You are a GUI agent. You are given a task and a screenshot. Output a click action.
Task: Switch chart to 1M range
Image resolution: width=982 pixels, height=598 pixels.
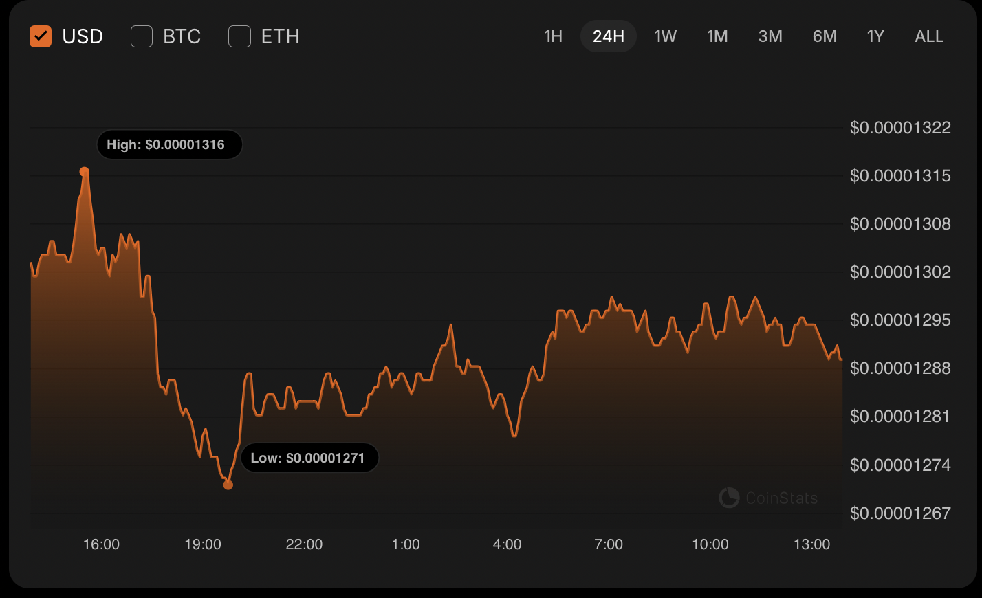pyautogui.click(x=717, y=36)
